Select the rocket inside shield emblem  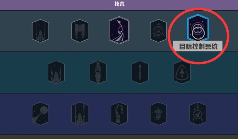182,72
